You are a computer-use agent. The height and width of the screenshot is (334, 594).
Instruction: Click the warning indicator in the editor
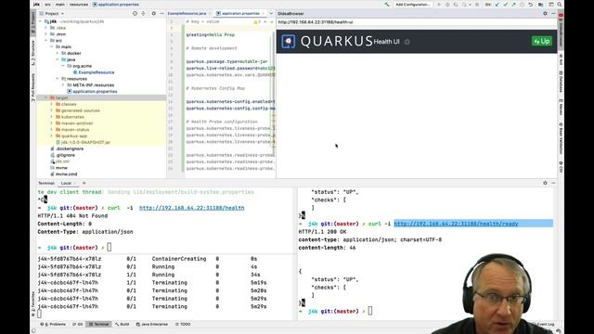(x=257, y=22)
